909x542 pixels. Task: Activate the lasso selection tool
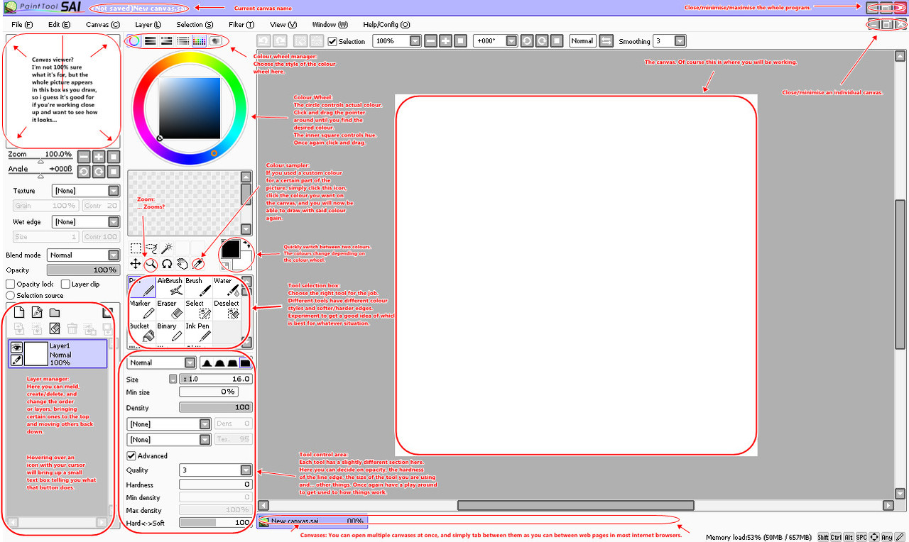click(x=151, y=248)
